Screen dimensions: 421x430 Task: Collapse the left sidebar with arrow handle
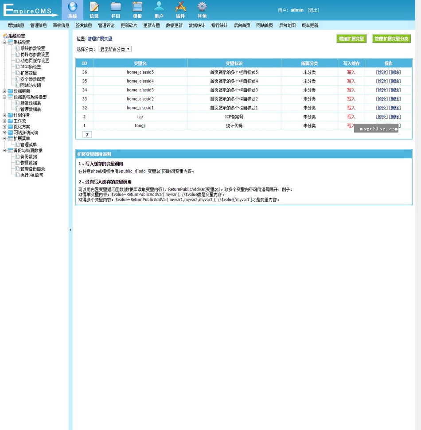tap(70, 230)
